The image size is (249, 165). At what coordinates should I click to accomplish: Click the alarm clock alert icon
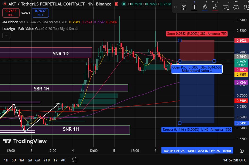tap(246, 7)
